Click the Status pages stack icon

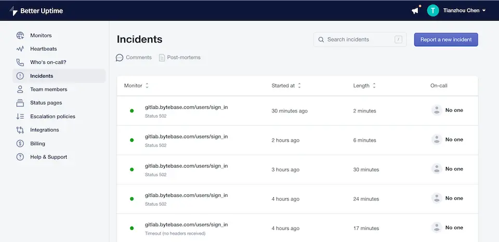[20, 103]
